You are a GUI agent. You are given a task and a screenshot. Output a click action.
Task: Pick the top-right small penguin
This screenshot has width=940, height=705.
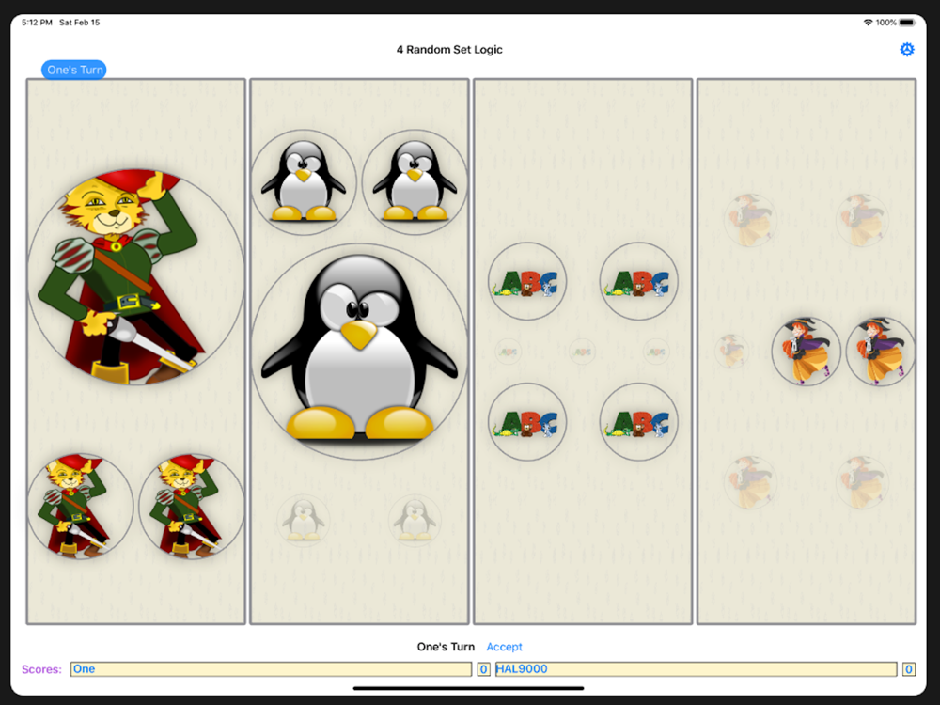click(415, 182)
